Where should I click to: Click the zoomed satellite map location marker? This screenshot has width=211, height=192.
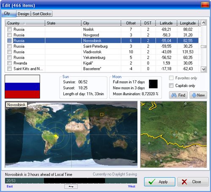tap(174, 134)
